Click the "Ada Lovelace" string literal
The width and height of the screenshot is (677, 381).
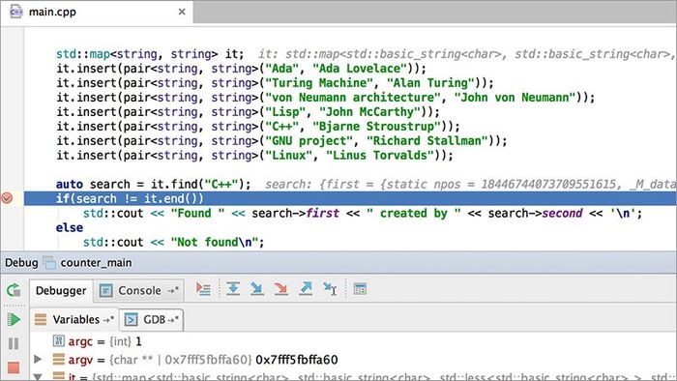tap(360, 69)
